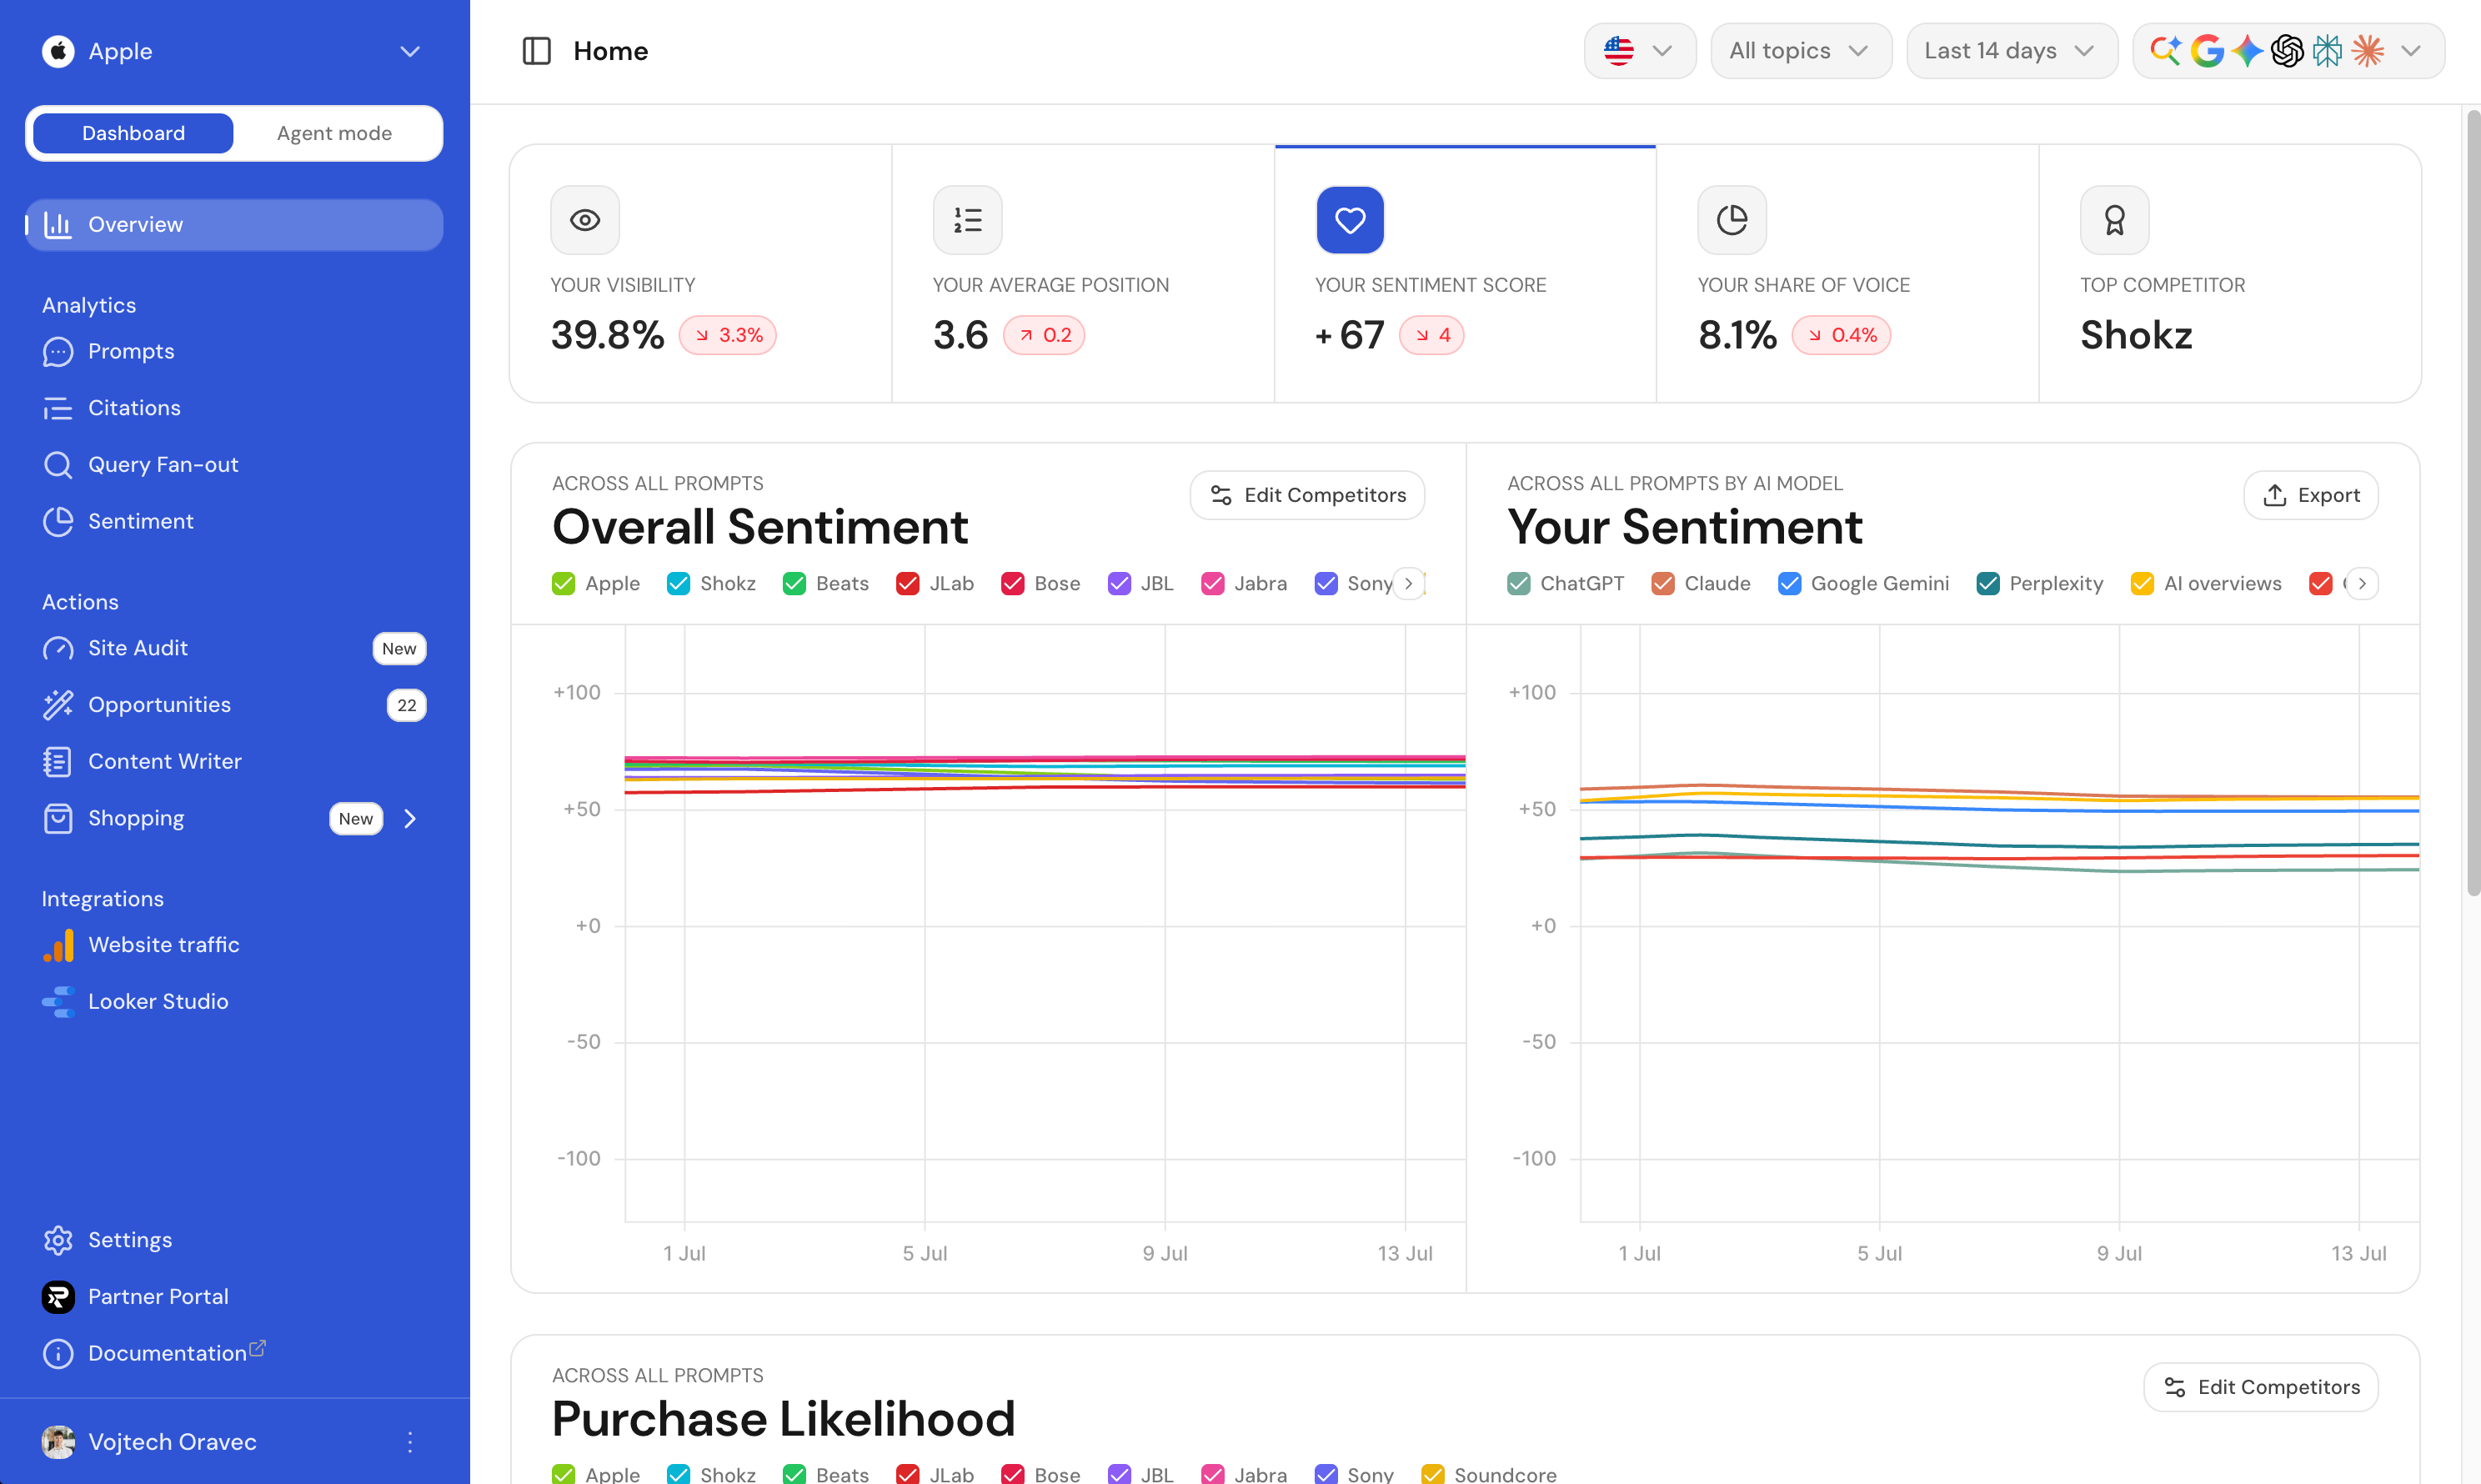Viewport: 2481px width, 1484px height.
Task: Show more AI models in Your Sentiment legend
Action: (2362, 584)
